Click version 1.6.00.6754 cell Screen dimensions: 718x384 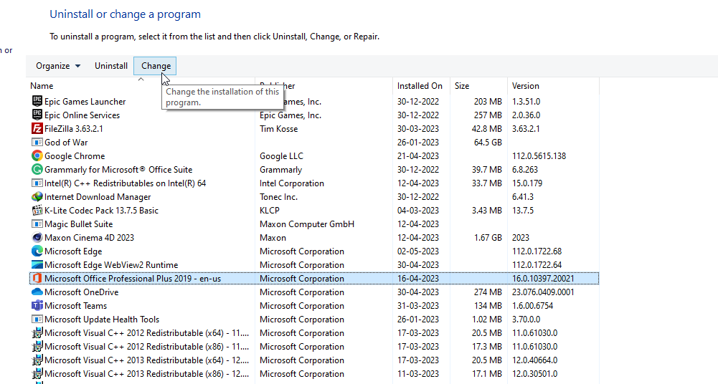tap(532, 306)
